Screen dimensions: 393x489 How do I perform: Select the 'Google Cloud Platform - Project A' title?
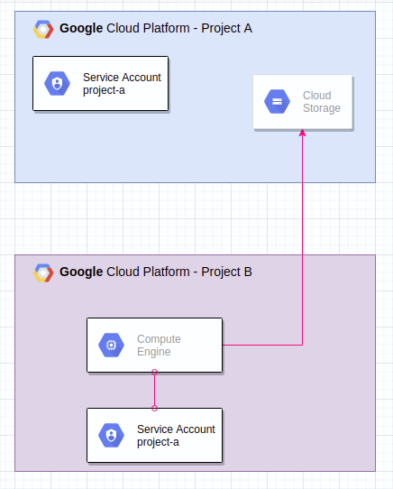click(156, 28)
